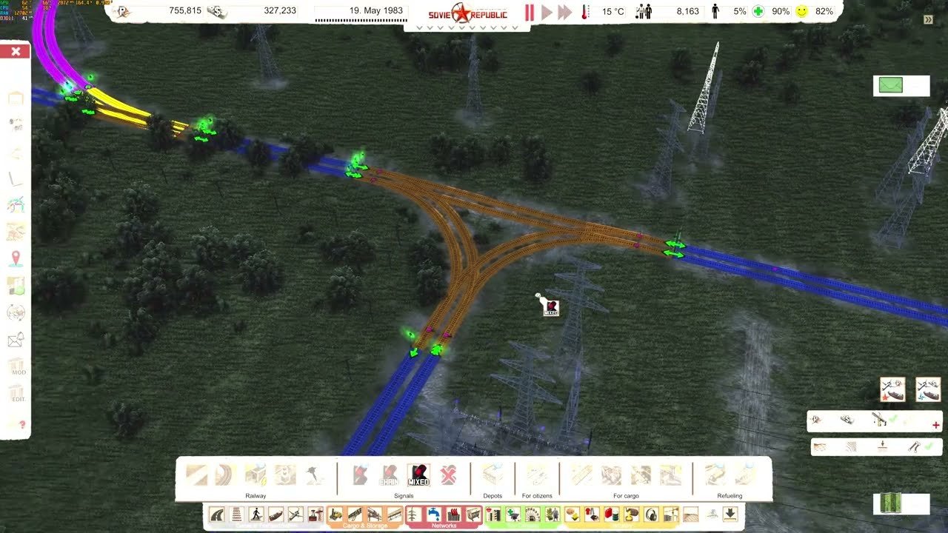Select the curved railway track tool
This screenshot has width=948, height=533.
coord(226,475)
